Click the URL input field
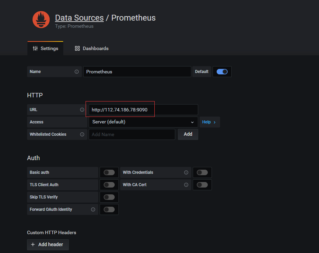This screenshot has height=253, width=319. tap(143, 110)
